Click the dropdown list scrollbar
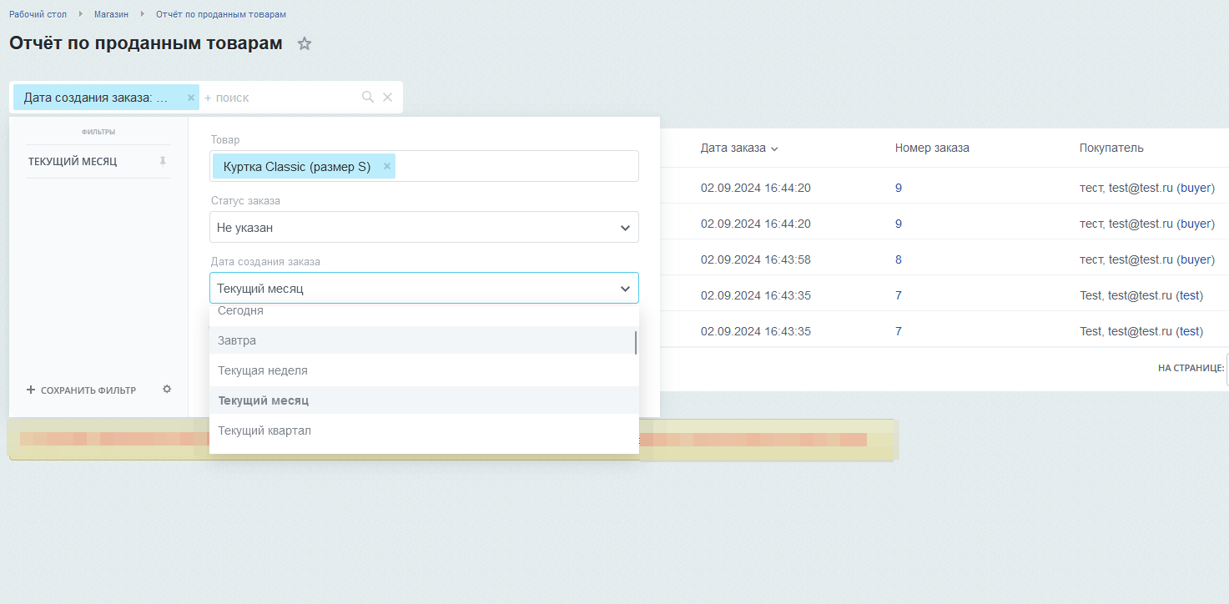 point(636,342)
